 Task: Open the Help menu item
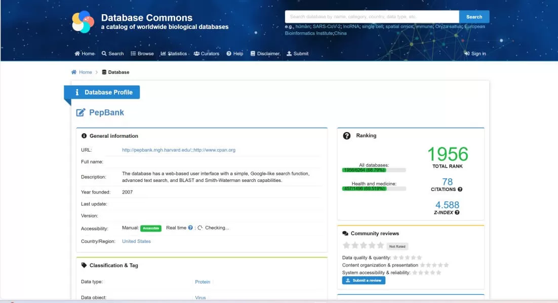(235, 54)
